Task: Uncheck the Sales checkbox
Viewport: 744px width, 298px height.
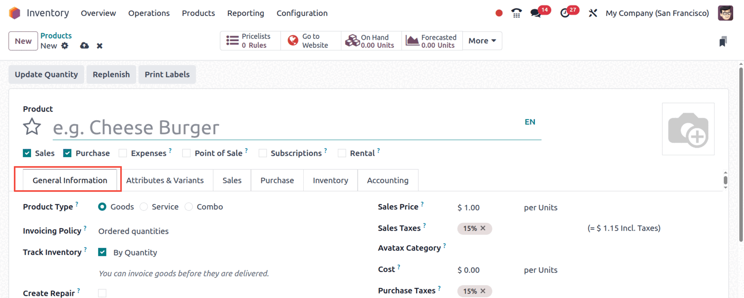Action: pyautogui.click(x=27, y=153)
